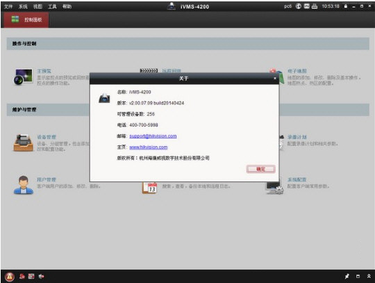Open the 工具 menu

52,6
